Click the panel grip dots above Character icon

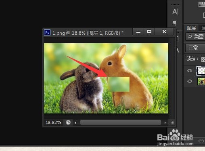pos(175,4)
